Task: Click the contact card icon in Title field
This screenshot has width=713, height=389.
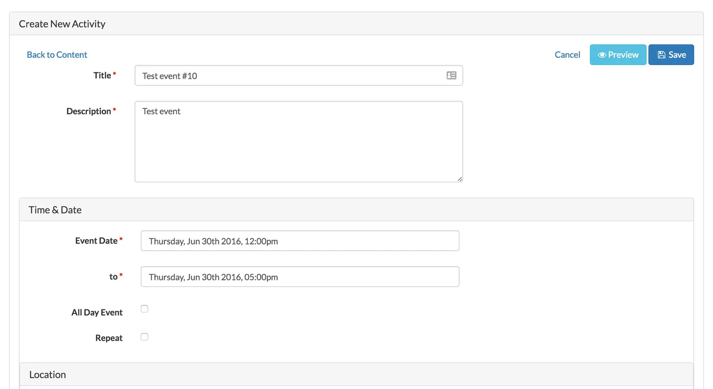Action: coord(451,76)
